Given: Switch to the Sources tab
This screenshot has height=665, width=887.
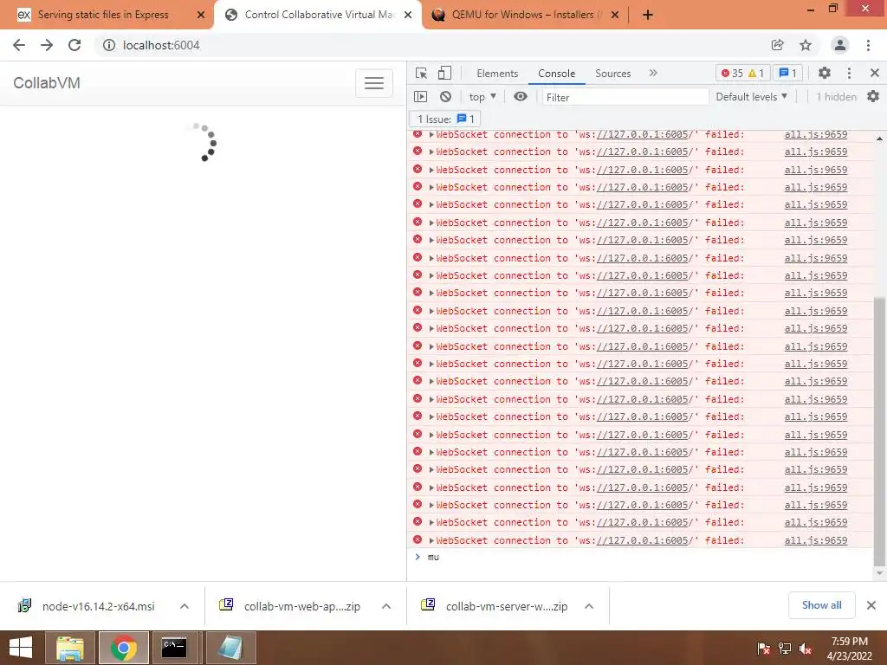Looking at the screenshot, I should (x=612, y=74).
